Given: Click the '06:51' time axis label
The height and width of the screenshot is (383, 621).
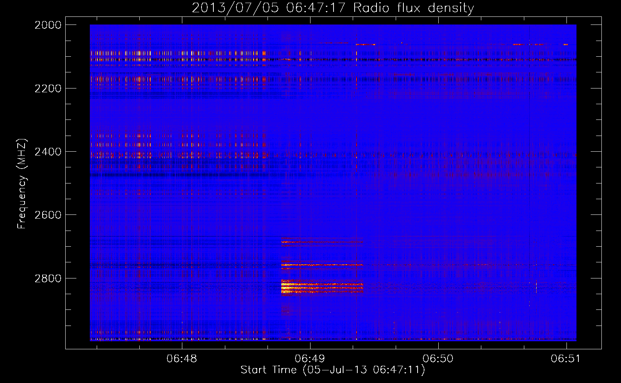Looking at the screenshot, I should click(566, 358).
